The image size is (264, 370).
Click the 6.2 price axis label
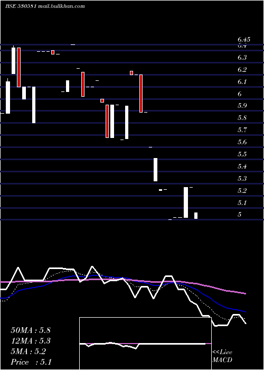tap(242, 70)
